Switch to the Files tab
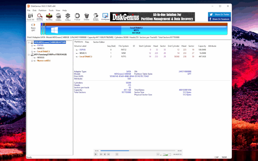 87,42
